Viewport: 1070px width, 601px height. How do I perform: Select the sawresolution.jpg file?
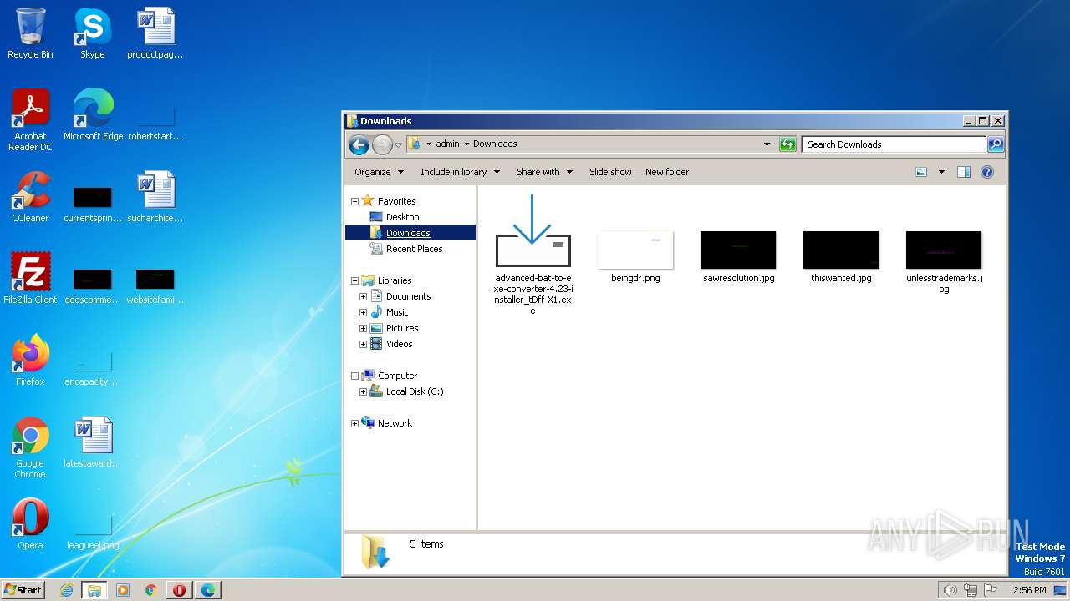click(x=738, y=257)
